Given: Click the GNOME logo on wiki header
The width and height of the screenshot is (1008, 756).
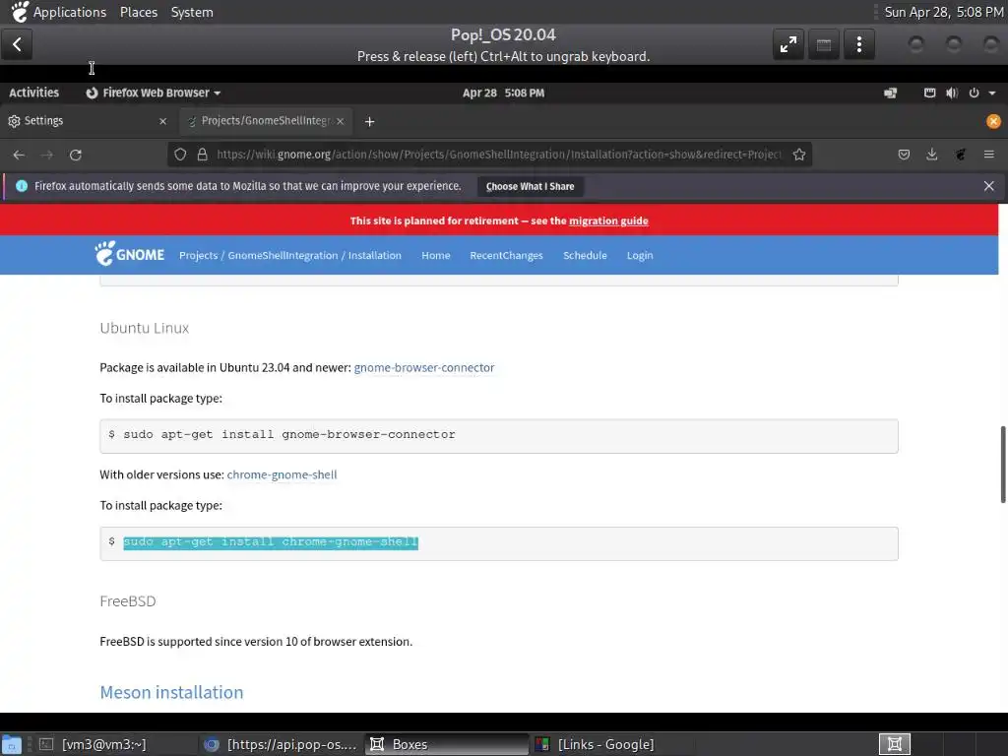Looking at the screenshot, I should (130, 254).
